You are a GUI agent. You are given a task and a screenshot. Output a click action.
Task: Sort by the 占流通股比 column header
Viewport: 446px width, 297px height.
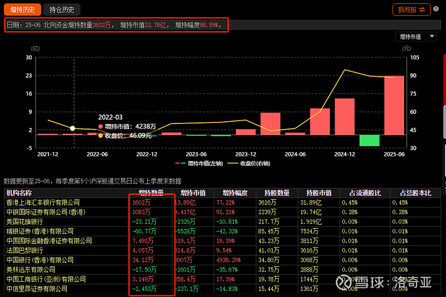click(x=365, y=193)
